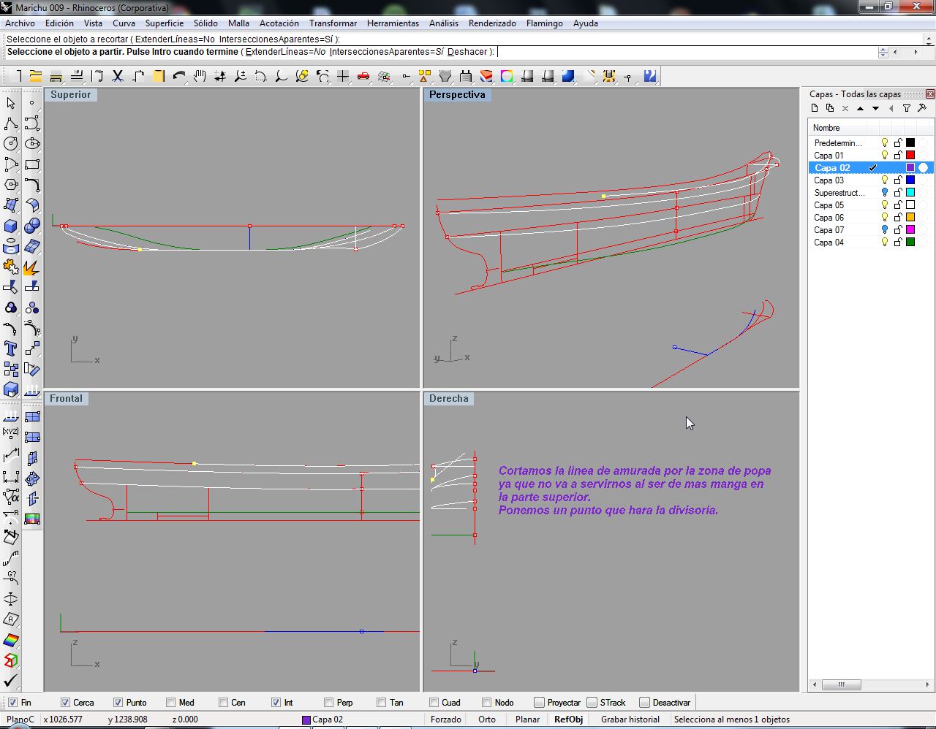Click the new layer icon in Capas panel
This screenshot has width=936, height=729.
tap(814, 108)
